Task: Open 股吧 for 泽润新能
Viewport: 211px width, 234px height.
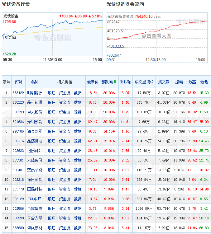Action: click(x=51, y=122)
